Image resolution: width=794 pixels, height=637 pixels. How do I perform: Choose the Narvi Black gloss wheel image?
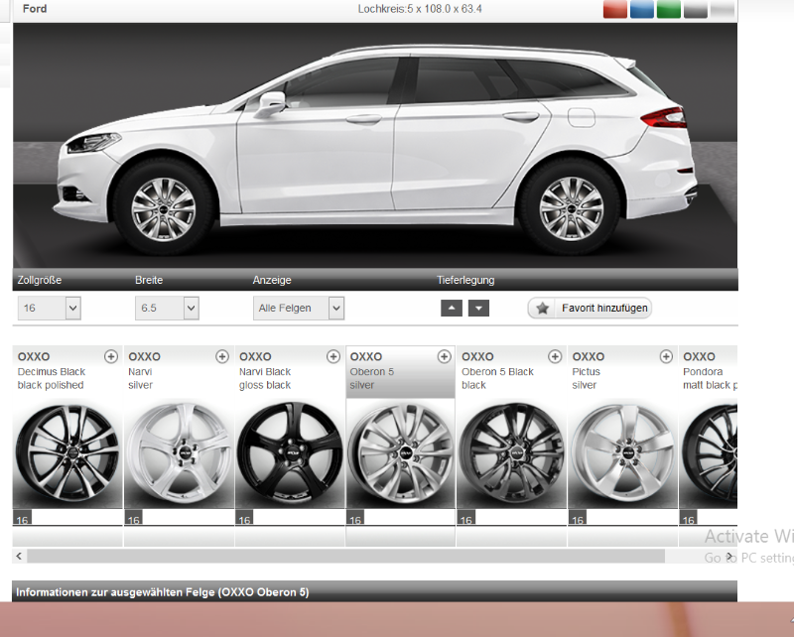(290, 453)
